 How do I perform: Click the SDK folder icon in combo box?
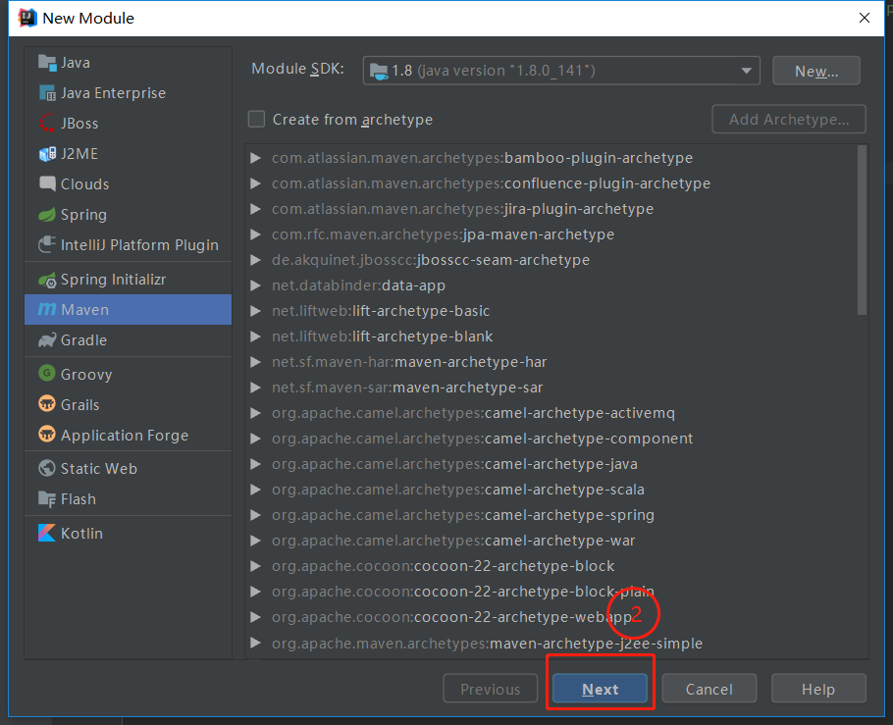tap(379, 72)
